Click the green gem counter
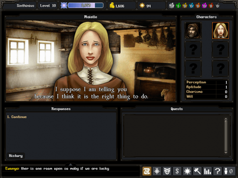The height and width of the screenshot is (178, 238). pos(178,6)
